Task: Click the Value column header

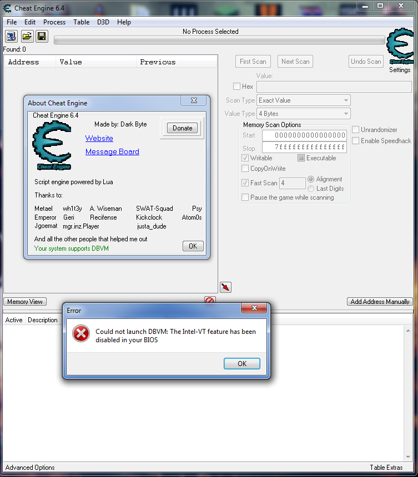Action: pos(96,62)
